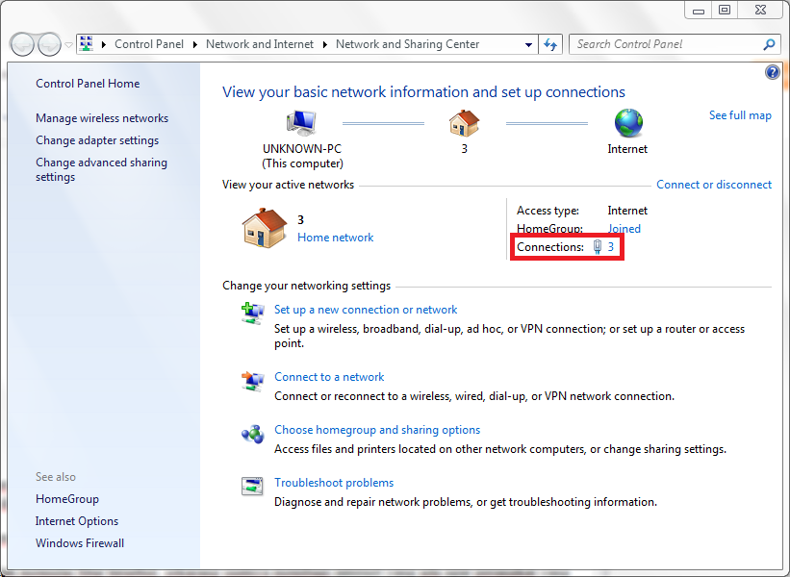Open Troubleshoot problems
790x577 pixels.
tap(334, 483)
